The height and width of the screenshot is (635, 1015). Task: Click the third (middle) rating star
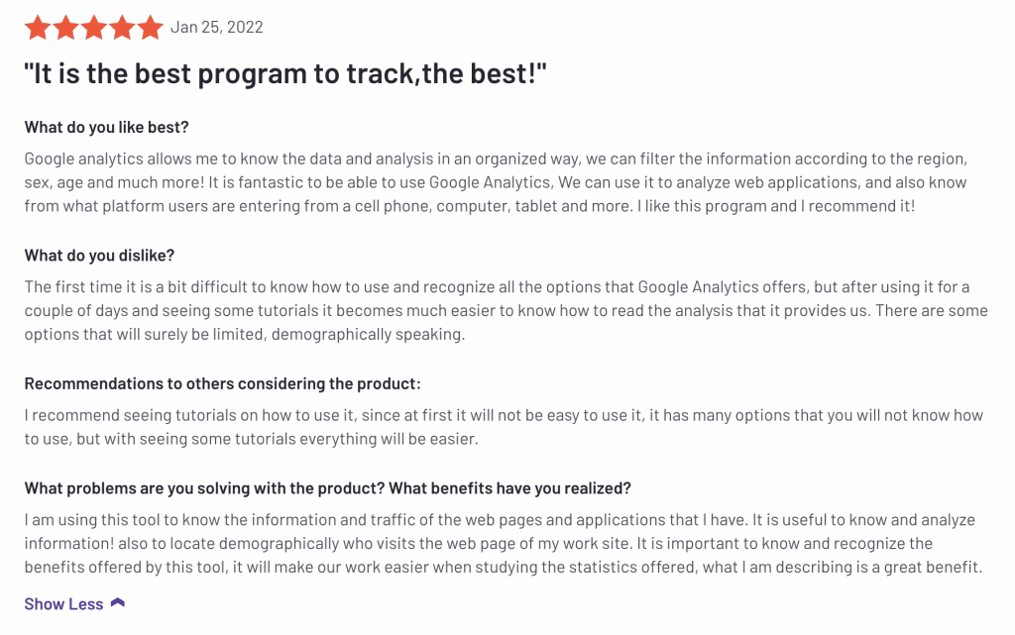pyautogui.click(x=94, y=28)
